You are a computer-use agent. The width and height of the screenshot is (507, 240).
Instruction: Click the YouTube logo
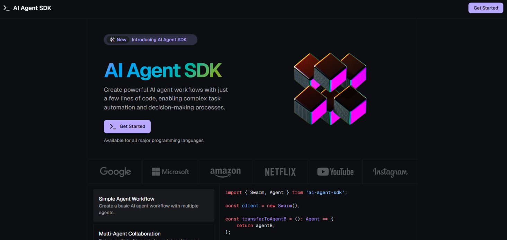coord(335,172)
